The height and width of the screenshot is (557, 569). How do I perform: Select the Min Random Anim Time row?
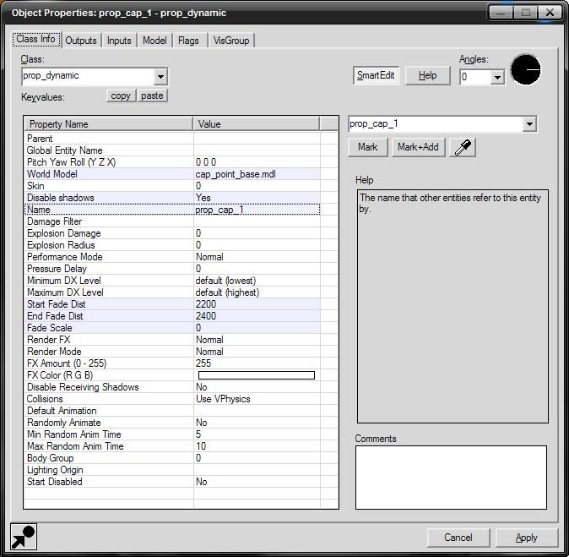(x=172, y=434)
